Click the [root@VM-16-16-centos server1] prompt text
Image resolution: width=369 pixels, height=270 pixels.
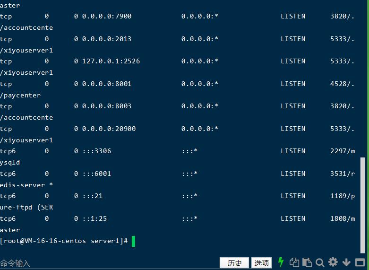click(62, 241)
